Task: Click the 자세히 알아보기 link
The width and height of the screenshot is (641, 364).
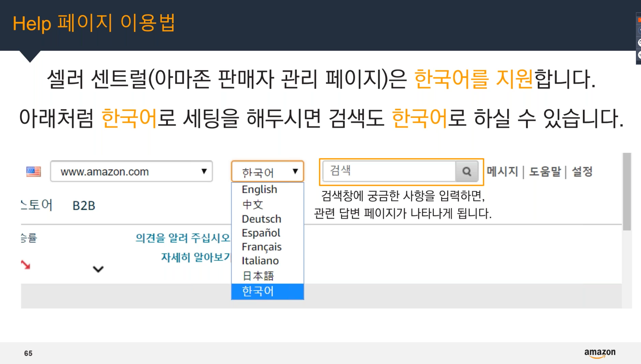Action: pyautogui.click(x=196, y=257)
